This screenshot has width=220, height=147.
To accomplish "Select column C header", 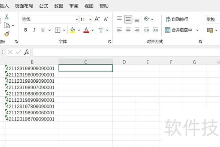I will point(86,62).
